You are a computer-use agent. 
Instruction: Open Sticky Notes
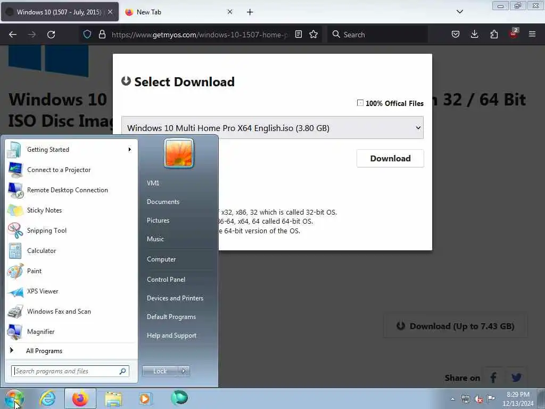(71, 210)
